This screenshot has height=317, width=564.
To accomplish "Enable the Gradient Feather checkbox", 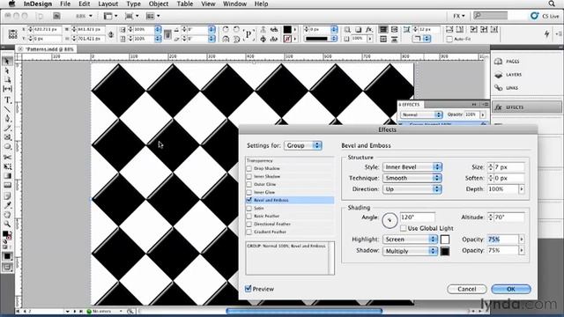I will coord(249,232).
